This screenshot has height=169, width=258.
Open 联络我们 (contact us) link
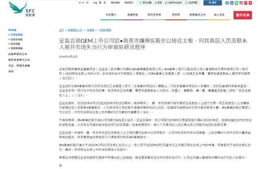click(x=129, y=3)
